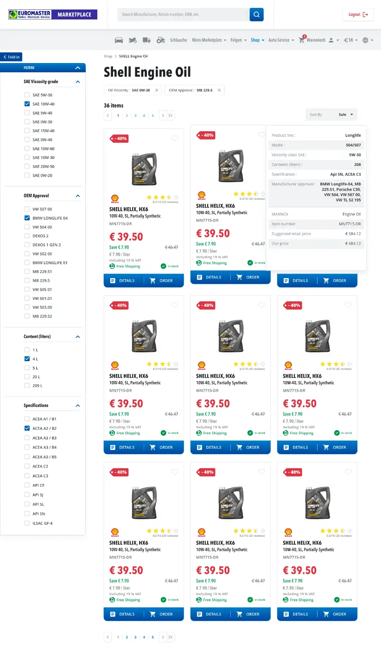Open the Sort By Sale dropdown

(x=332, y=114)
